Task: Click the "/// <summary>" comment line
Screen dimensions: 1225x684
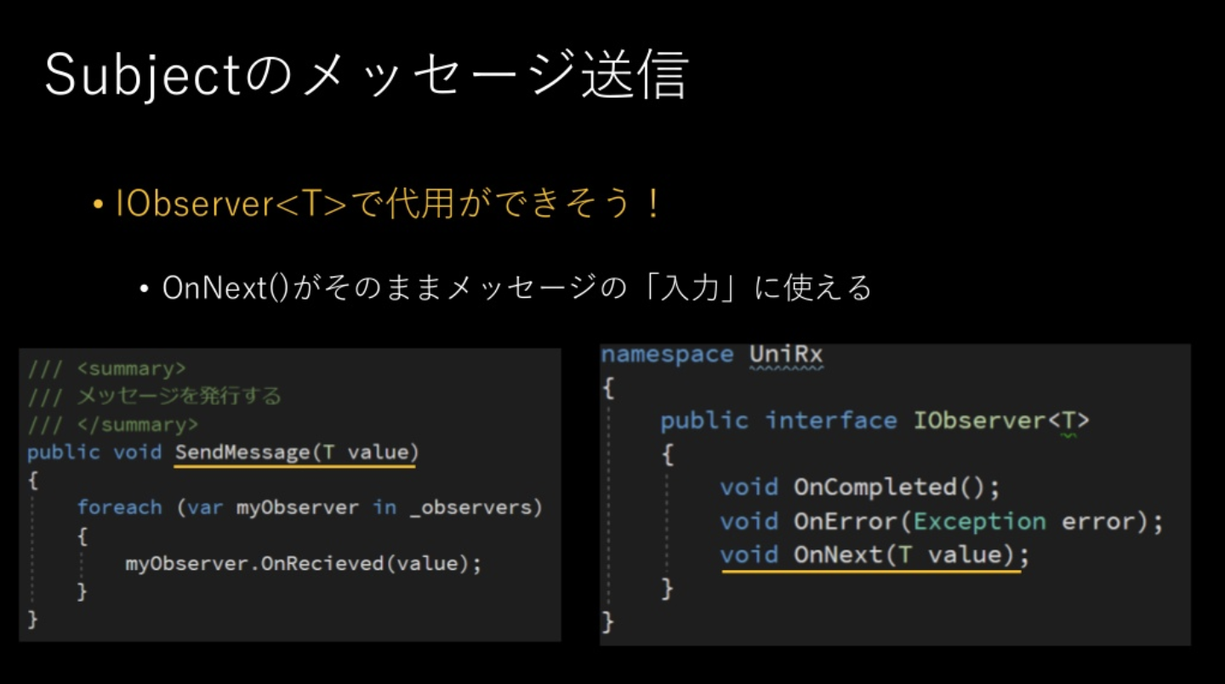Action: tap(106, 369)
